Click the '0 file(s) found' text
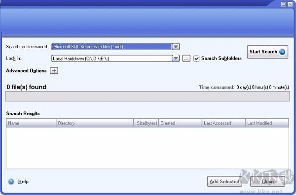This screenshot has height=195, width=296. (x=27, y=87)
